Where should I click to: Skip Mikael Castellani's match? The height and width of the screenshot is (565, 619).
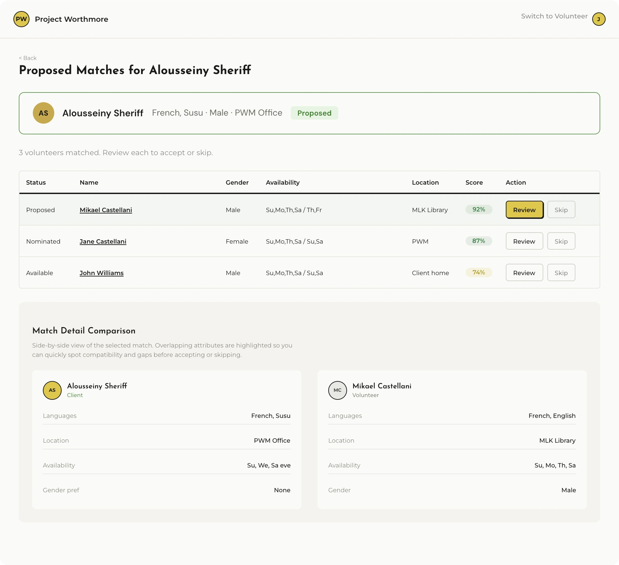561,210
